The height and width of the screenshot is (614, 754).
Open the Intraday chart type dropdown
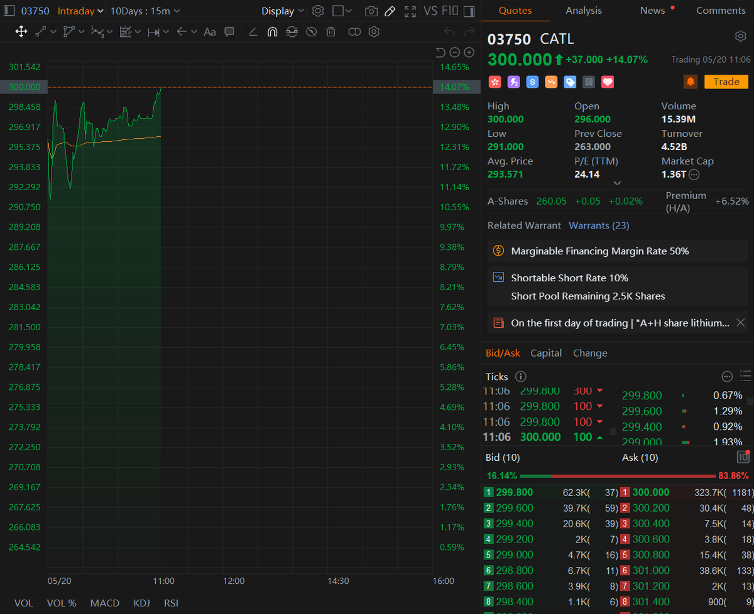(x=80, y=11)
